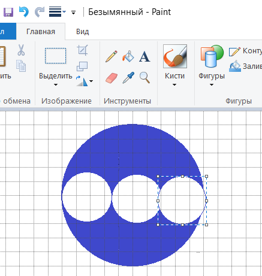
Task: Copy selection with the pages icon
Action: (21, 66)
